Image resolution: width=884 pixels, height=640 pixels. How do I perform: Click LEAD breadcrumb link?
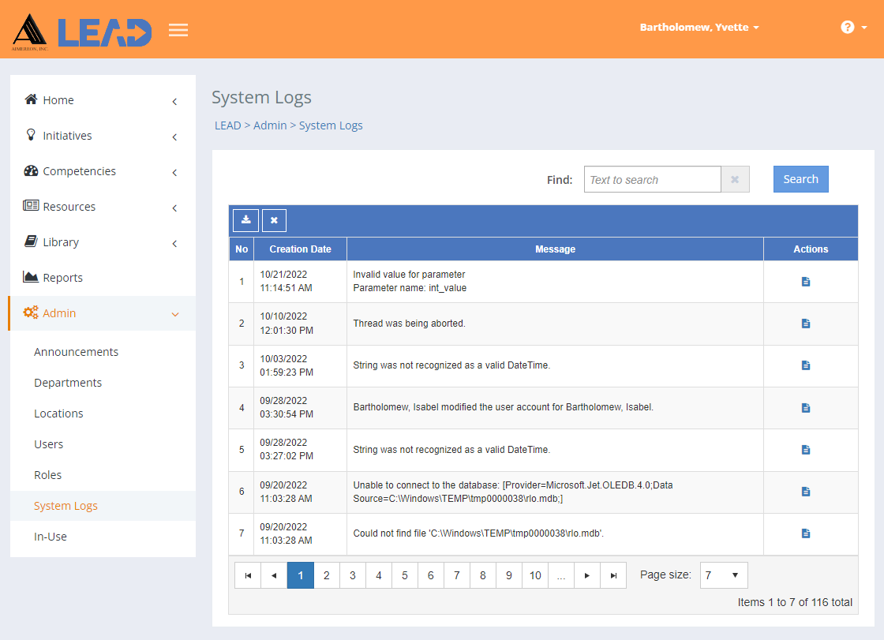point(228,125)
